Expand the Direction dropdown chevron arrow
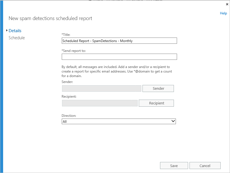 (173, 121)
